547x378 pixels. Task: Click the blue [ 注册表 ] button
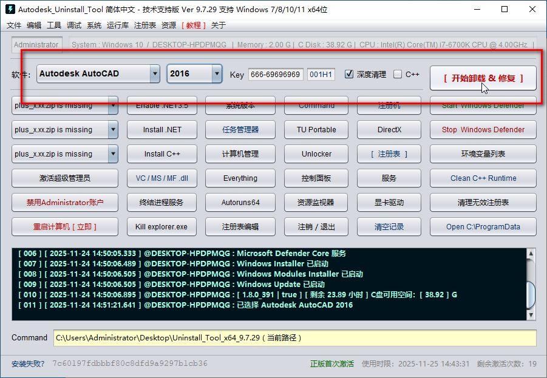389,154
